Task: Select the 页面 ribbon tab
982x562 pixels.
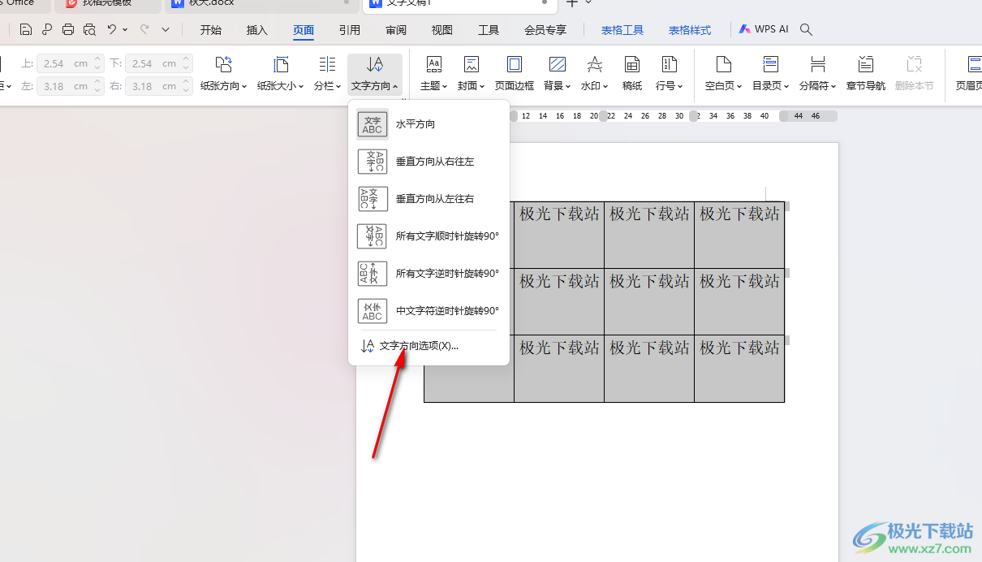Action: (x=304, y=30)
